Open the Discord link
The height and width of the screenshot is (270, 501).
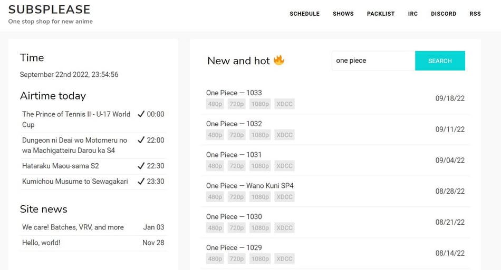(x=443, y=14)
